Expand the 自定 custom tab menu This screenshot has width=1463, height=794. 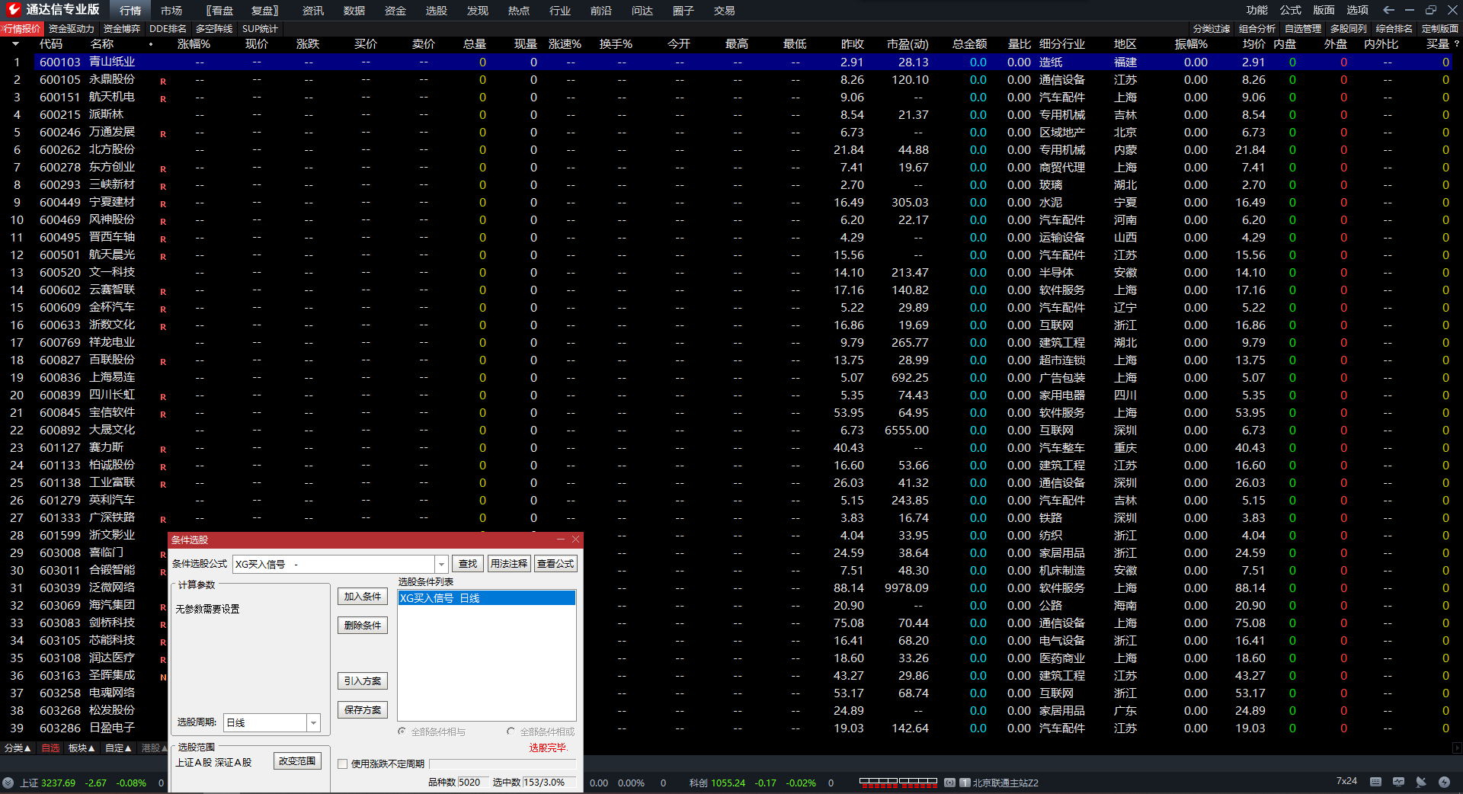pos(118,748)
